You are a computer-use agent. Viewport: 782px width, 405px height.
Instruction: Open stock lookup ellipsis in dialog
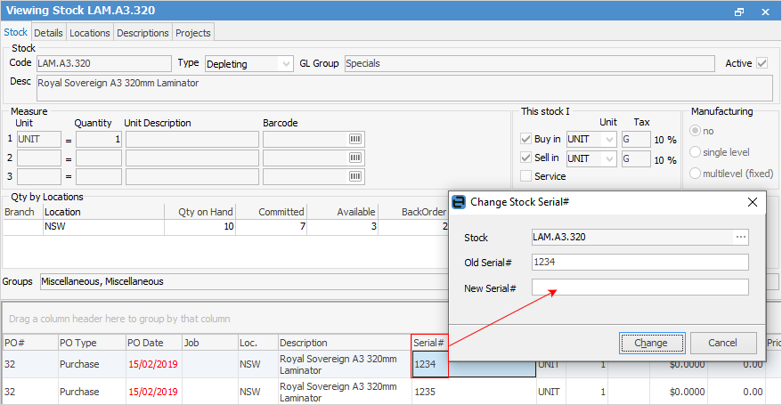(740, 238)
